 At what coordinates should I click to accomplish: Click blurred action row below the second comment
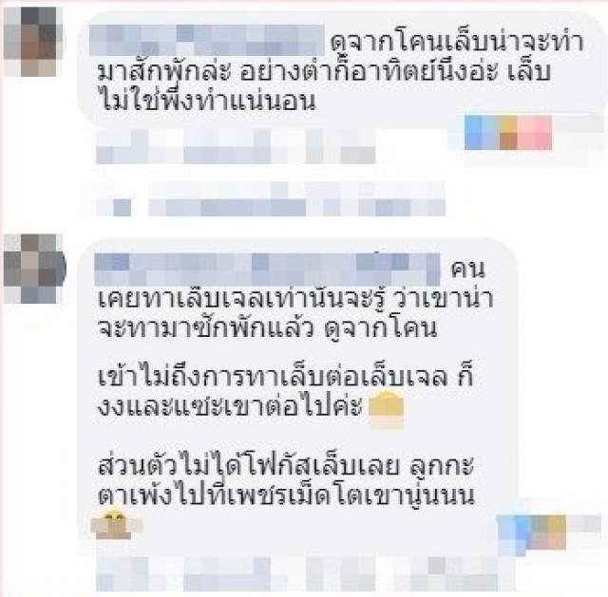pos(296,574)
